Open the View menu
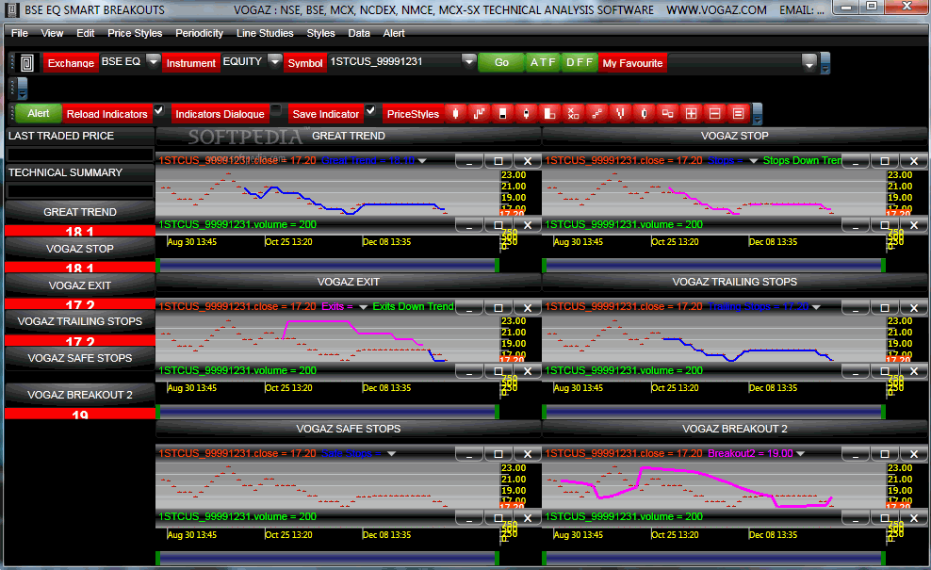Screen dimensions: 931x570 tap(52, 33)
